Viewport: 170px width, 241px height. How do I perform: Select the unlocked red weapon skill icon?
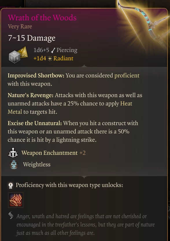(16, 200)
